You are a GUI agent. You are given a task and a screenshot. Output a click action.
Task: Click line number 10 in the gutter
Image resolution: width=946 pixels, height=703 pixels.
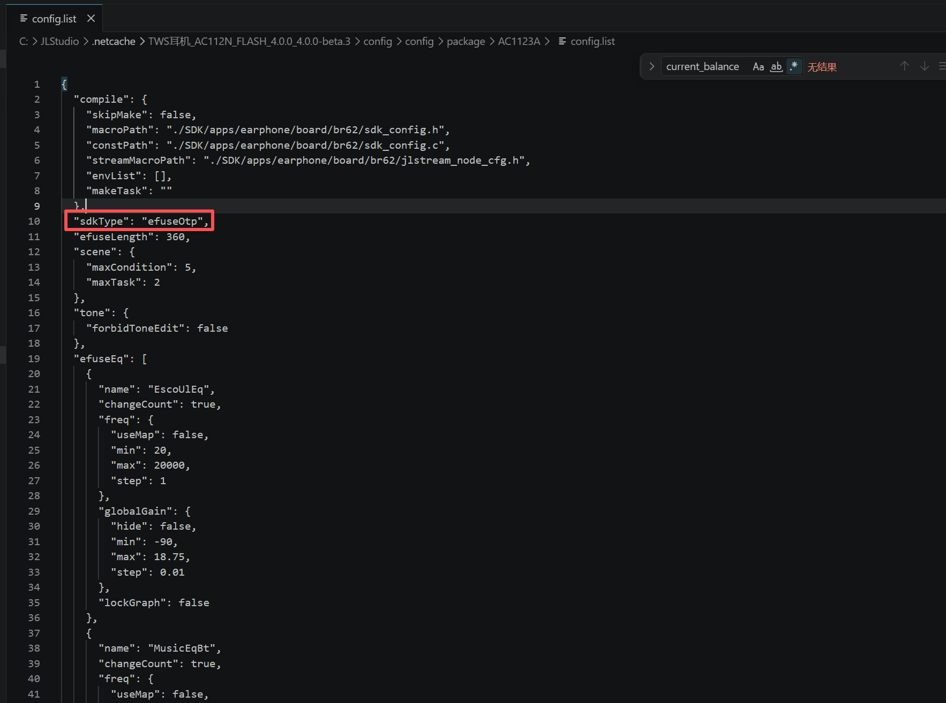(34, 221)
